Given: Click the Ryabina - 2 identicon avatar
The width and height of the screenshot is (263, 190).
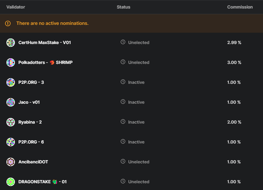Looking at the screenshot, I should [x=11, y=122].
